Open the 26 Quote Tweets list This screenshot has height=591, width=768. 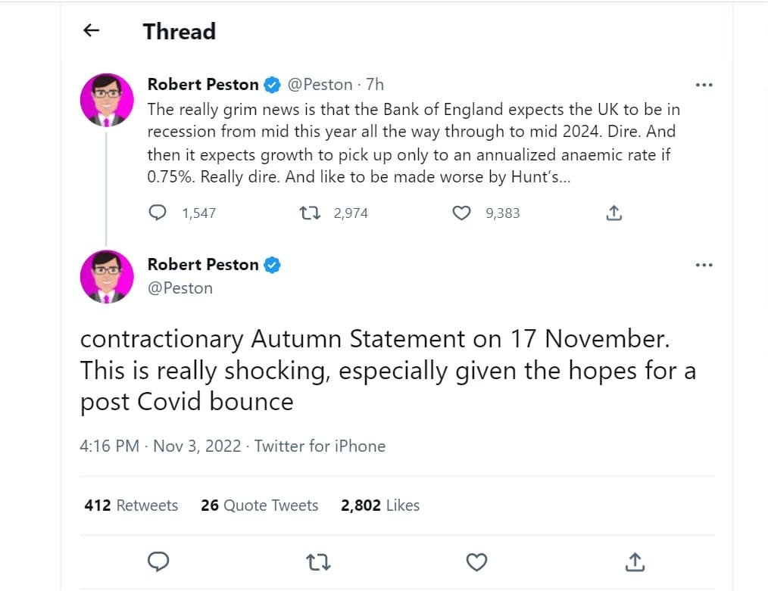click(x=259, y=505)
